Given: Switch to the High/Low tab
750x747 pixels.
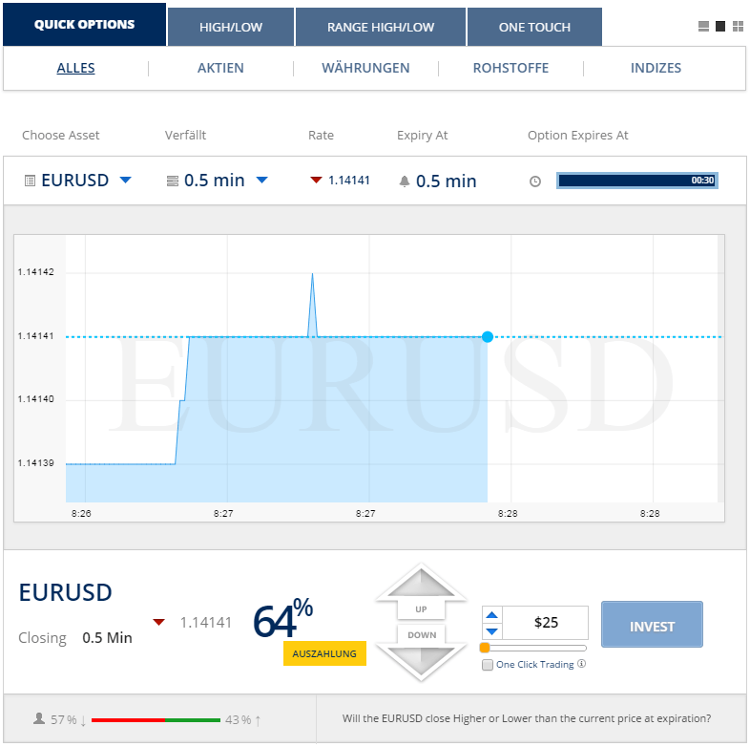Looking at the screenshot, I should (231, 27).
